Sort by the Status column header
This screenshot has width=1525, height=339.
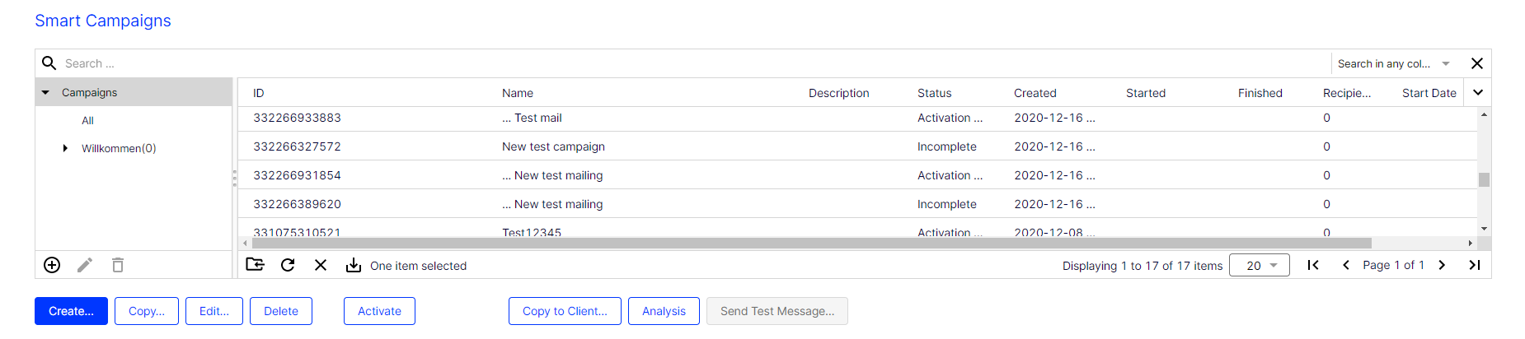(934, 93)
